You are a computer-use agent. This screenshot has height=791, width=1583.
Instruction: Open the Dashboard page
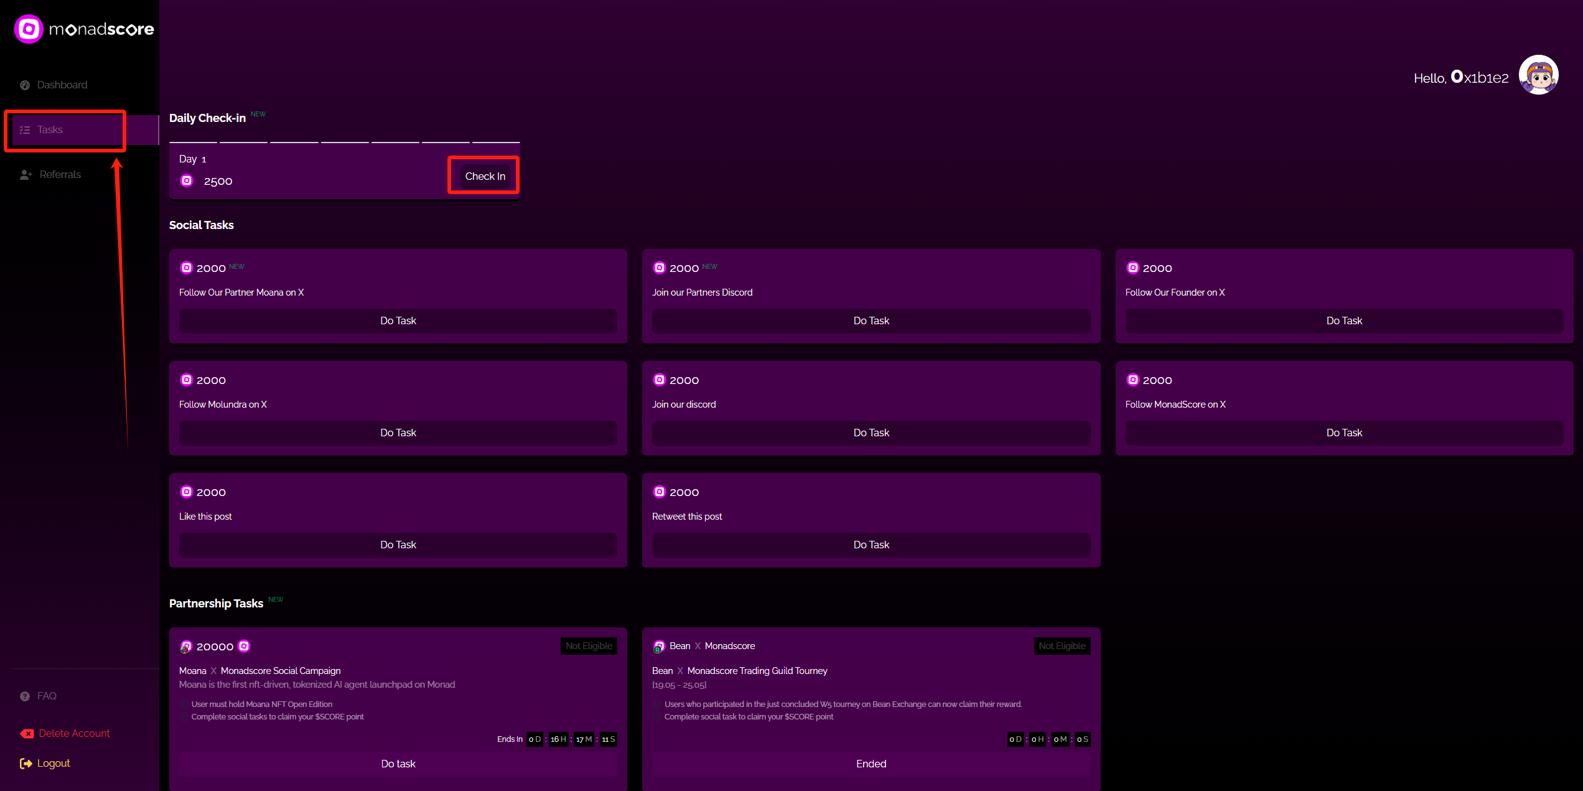[x=62, y=85]
